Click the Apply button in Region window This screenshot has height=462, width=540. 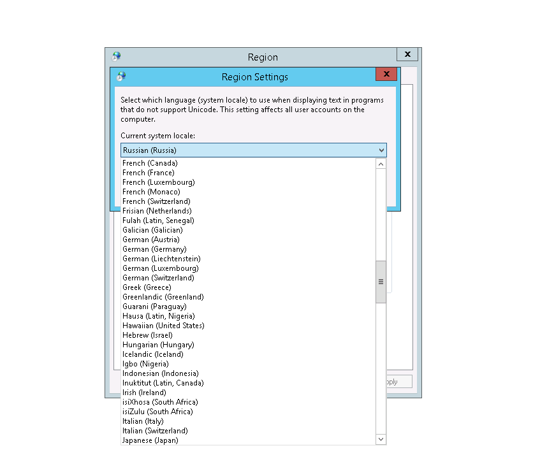(x=399, y=382)
